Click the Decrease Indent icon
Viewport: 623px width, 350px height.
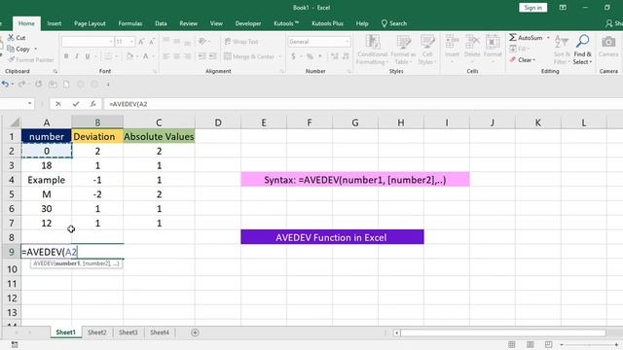point(202,56)
